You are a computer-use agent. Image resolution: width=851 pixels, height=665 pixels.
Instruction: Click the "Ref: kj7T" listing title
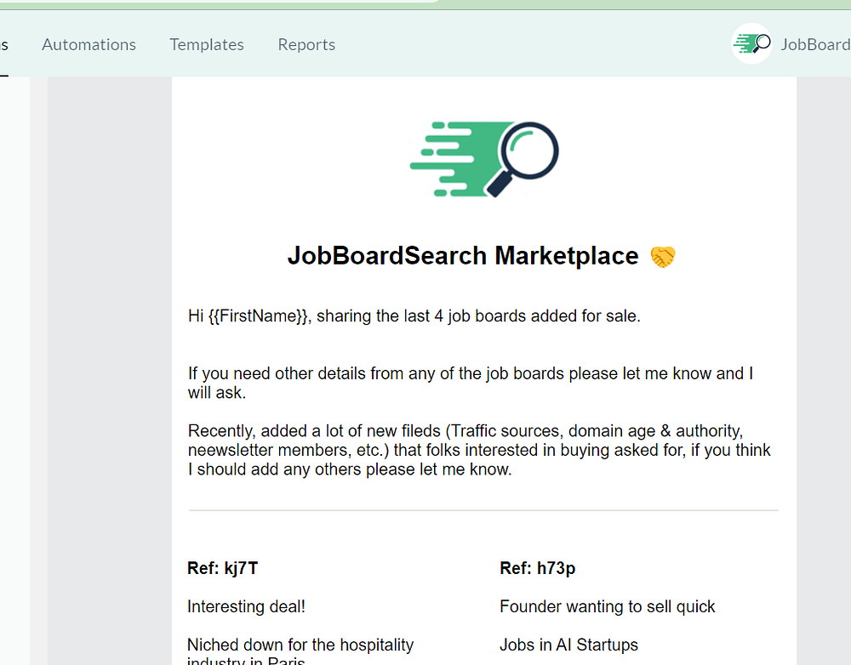(x=222, y=569)
